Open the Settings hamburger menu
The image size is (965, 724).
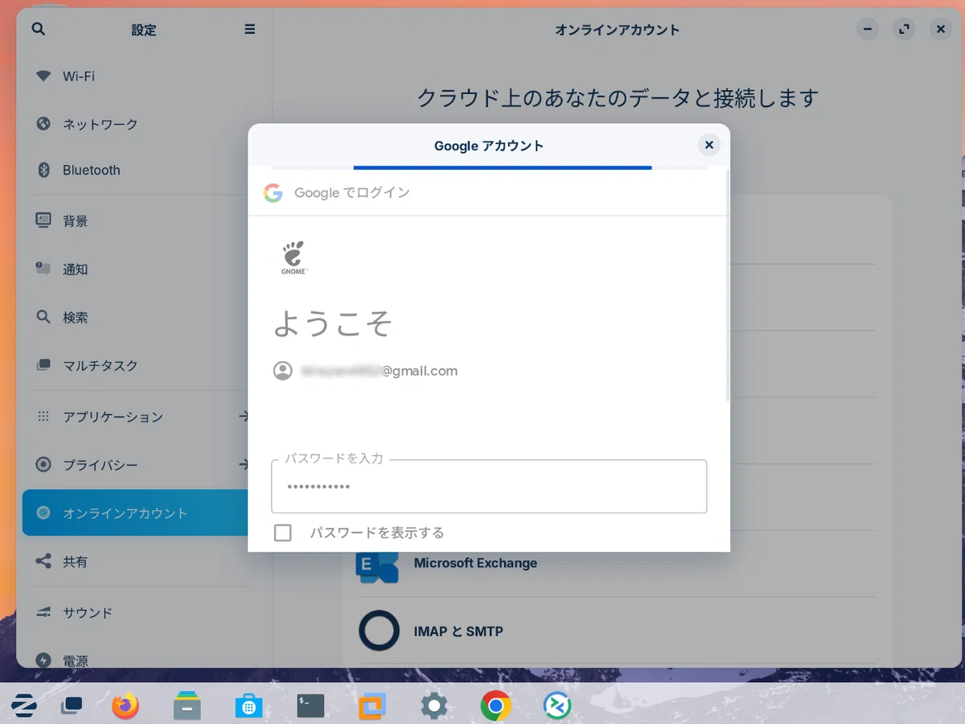pyautogui.click(x=250, y=29)
